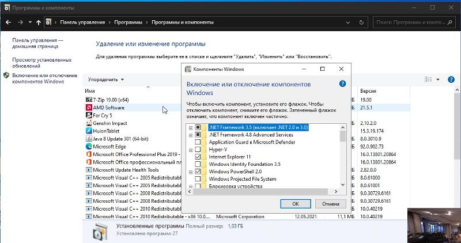Image resolution: width=461 pixels, height=243 pixels.
Task: Click the view mode icon in toolbar
Action: [x=428, y=79]
